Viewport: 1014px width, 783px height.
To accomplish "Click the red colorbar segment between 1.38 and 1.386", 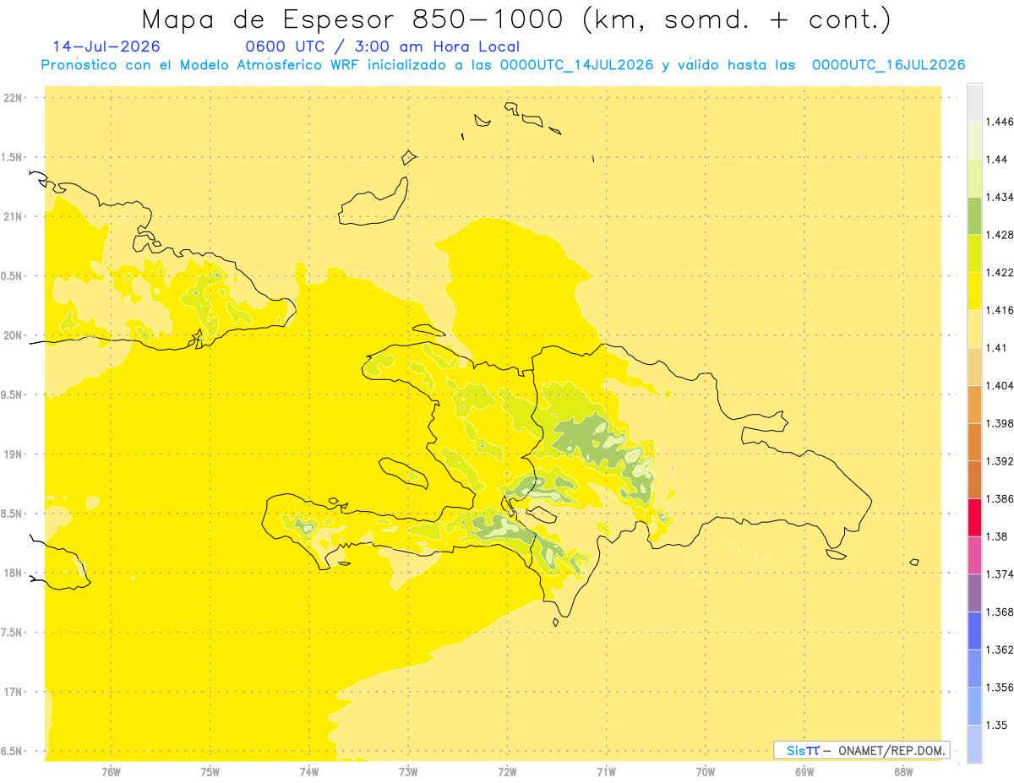I will [x=974, y=518].
